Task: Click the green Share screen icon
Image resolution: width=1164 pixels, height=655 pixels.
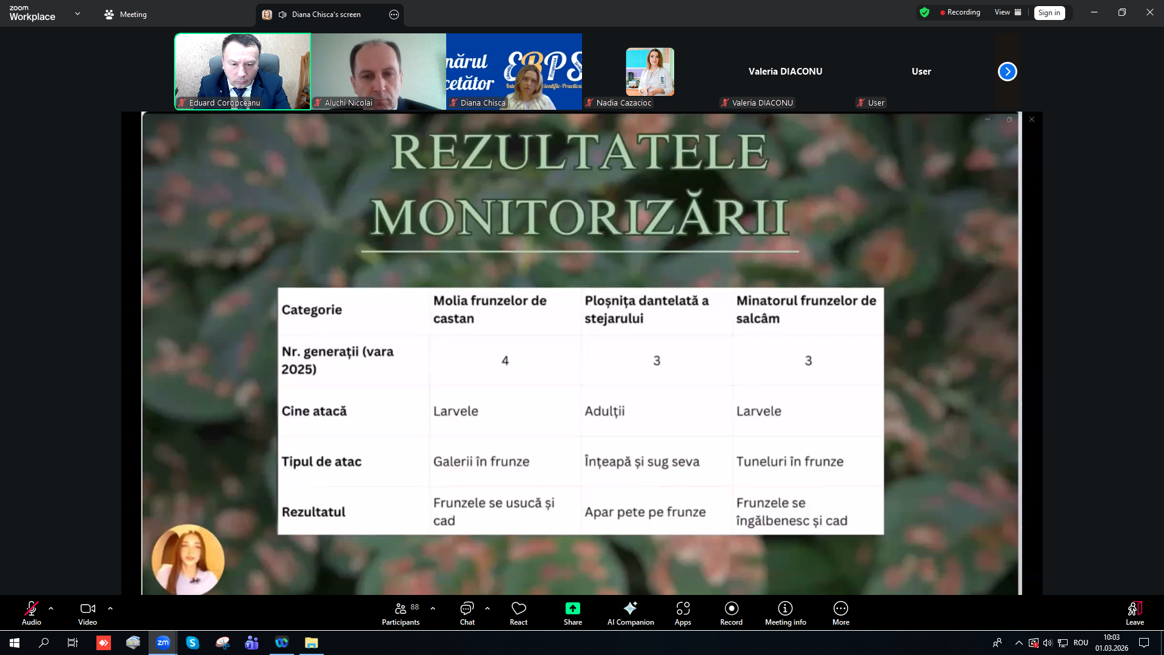Action: pyautogui.click(x=572, y=608)
